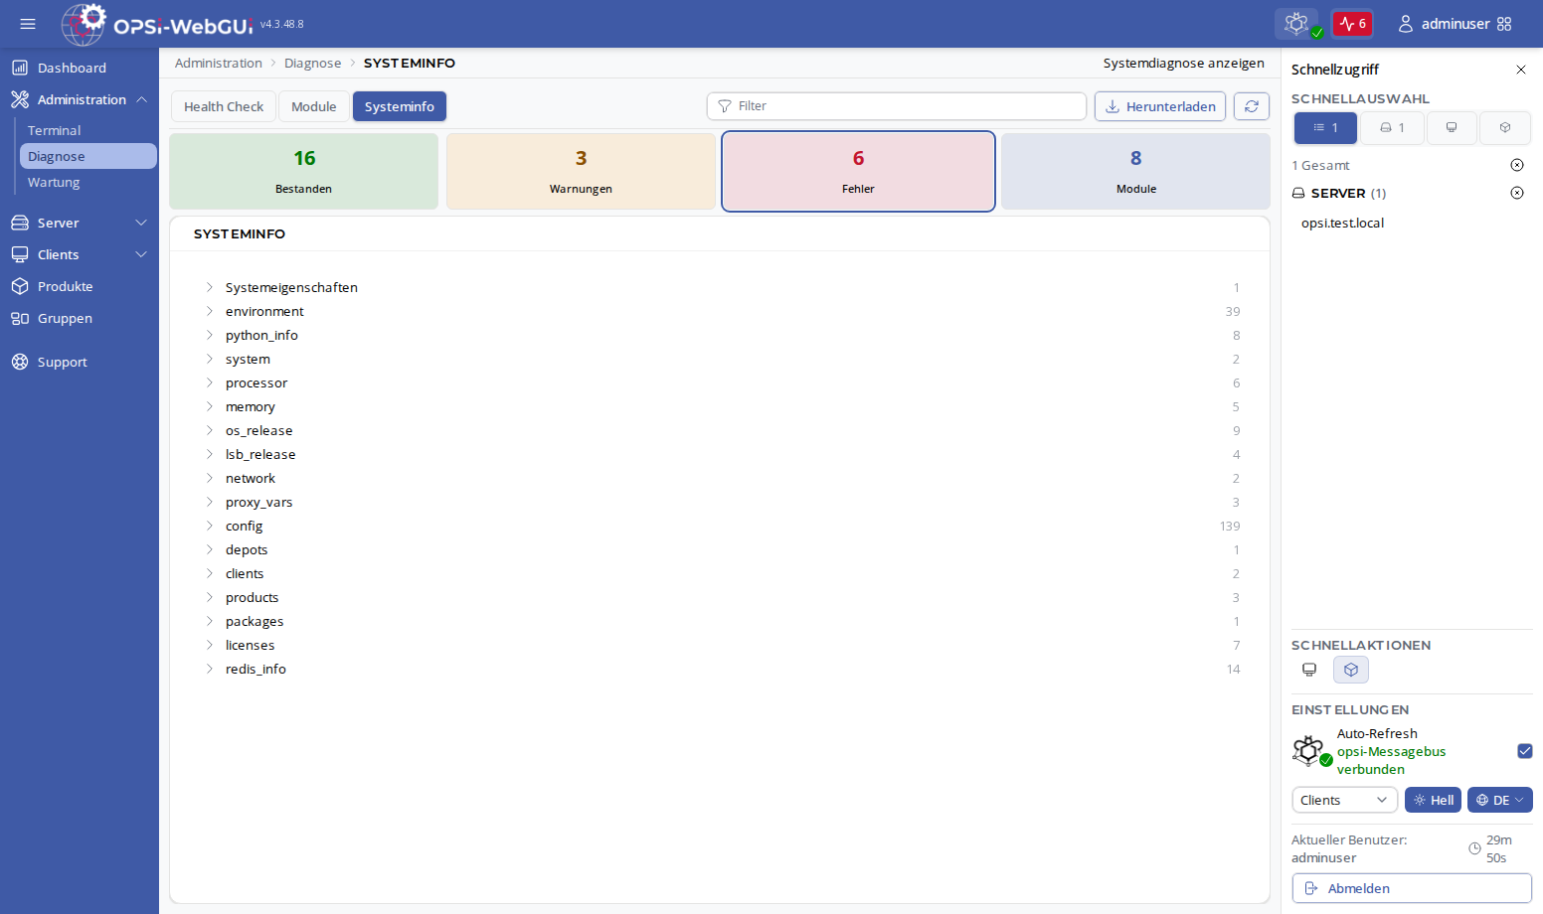Image resolution: width=1543 pixels, height=914 pixels.
Task: Open the health alerts badge showing 6
Action: [1352, 24]
